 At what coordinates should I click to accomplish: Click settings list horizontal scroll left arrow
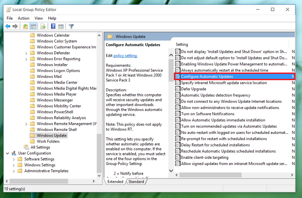click(x=177, y=175)
